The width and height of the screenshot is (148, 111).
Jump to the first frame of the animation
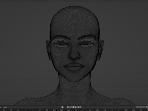coord(68,107)
